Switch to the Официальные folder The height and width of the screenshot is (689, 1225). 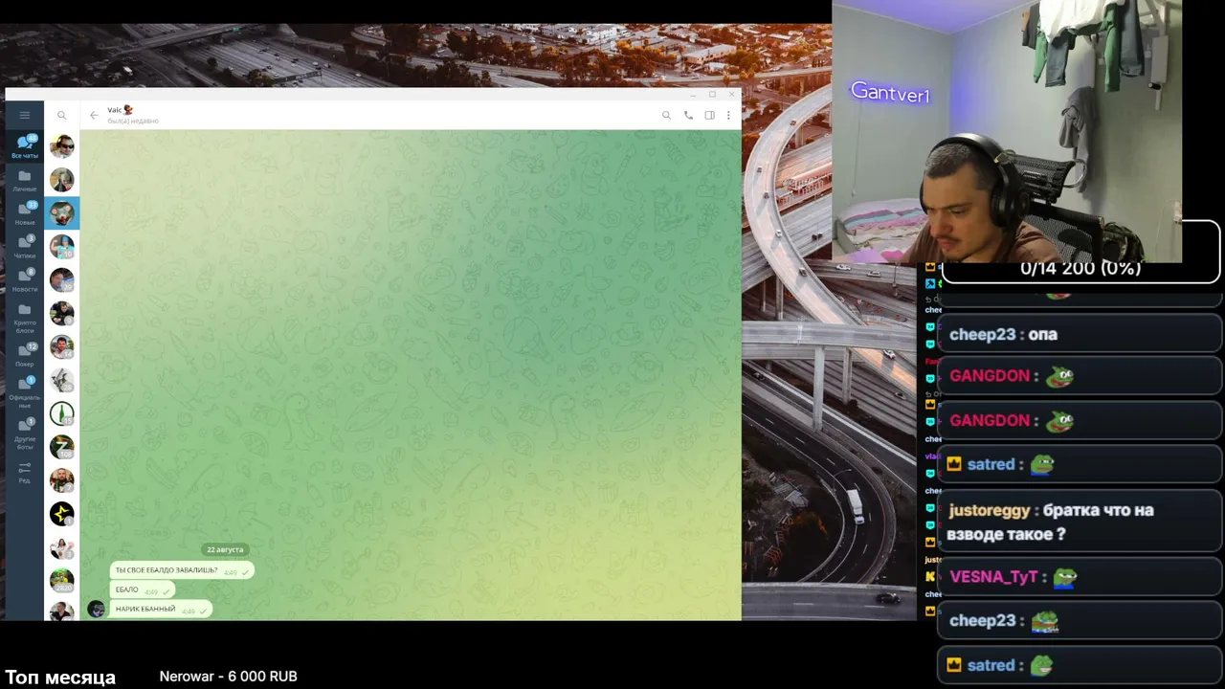pyautogui.click(x=25, y=392)
